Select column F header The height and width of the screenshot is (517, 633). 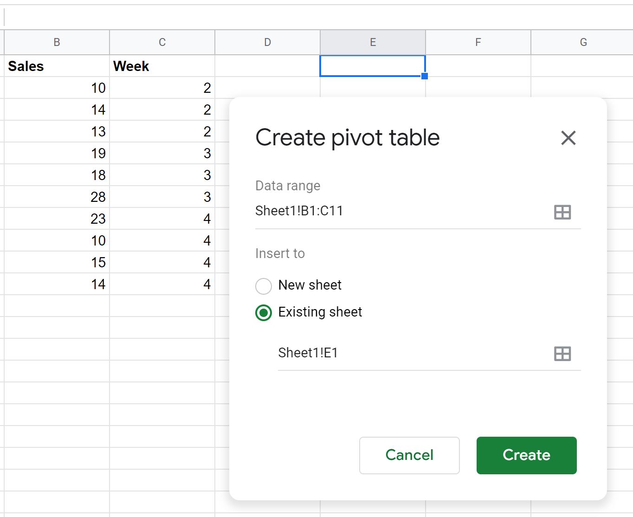point(478,42)
